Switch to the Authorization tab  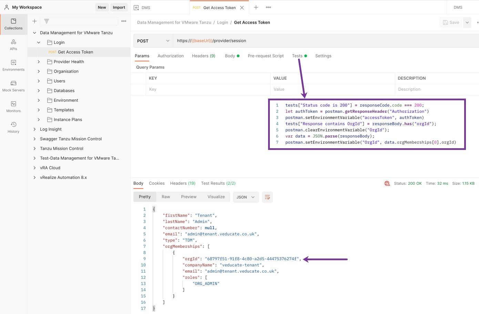[x=171, y=56]
